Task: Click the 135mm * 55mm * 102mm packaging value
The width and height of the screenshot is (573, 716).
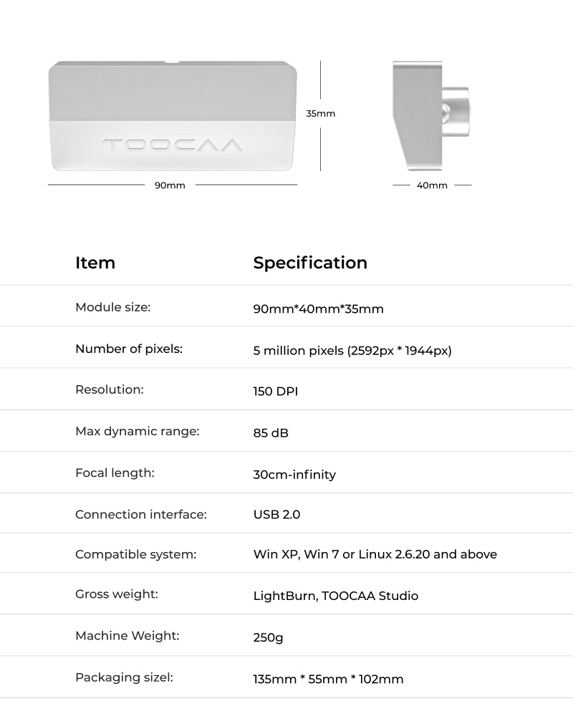Action: (328, 679)
